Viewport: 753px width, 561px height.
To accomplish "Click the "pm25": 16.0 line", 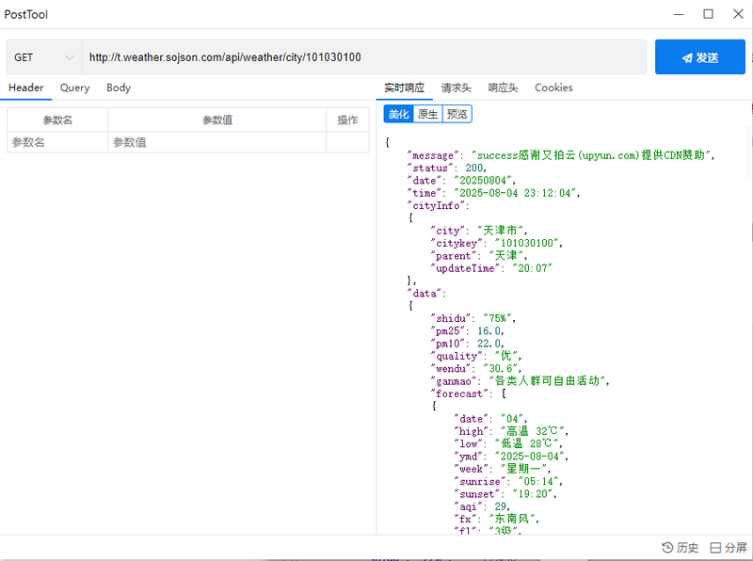I will (x=467, y=331).
